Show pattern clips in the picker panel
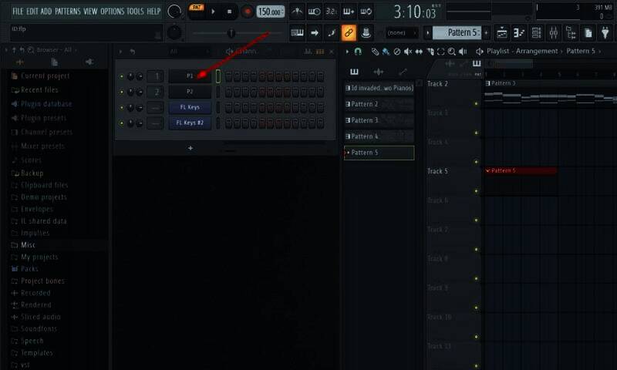Image resolution: width=617 pixels, height=370 pixels. pyautogui.click(x=354, y=72)
